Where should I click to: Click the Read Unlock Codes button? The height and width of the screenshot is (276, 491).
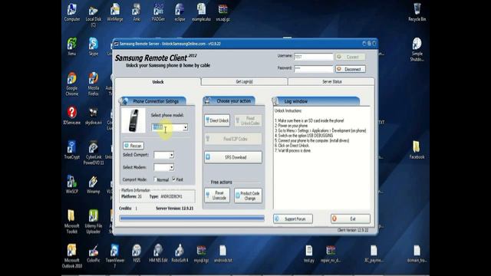click(x=248, y=120)
